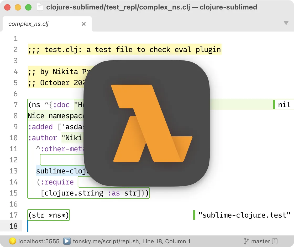Image resolution: width=294 pixels, height=247 pixels.
Task: Click the changes count badge beside master
Action: click(275, 241)
